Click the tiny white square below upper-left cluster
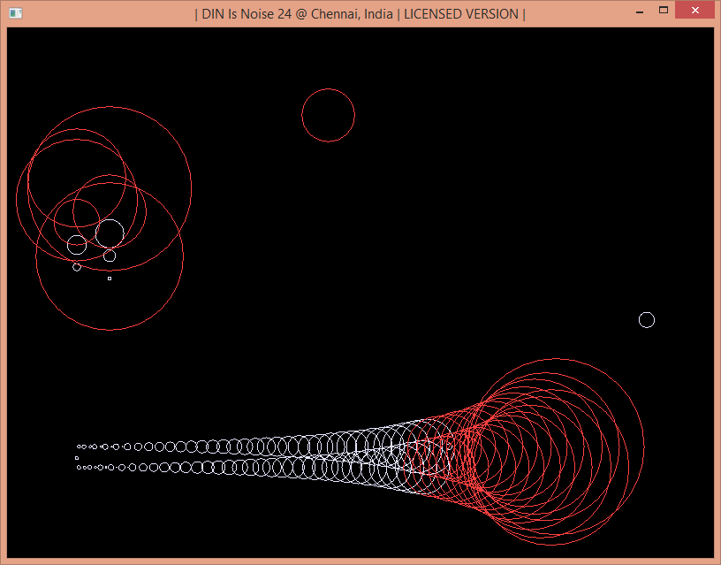Screen dimensions: 721x565 click(x=110, y=279)
